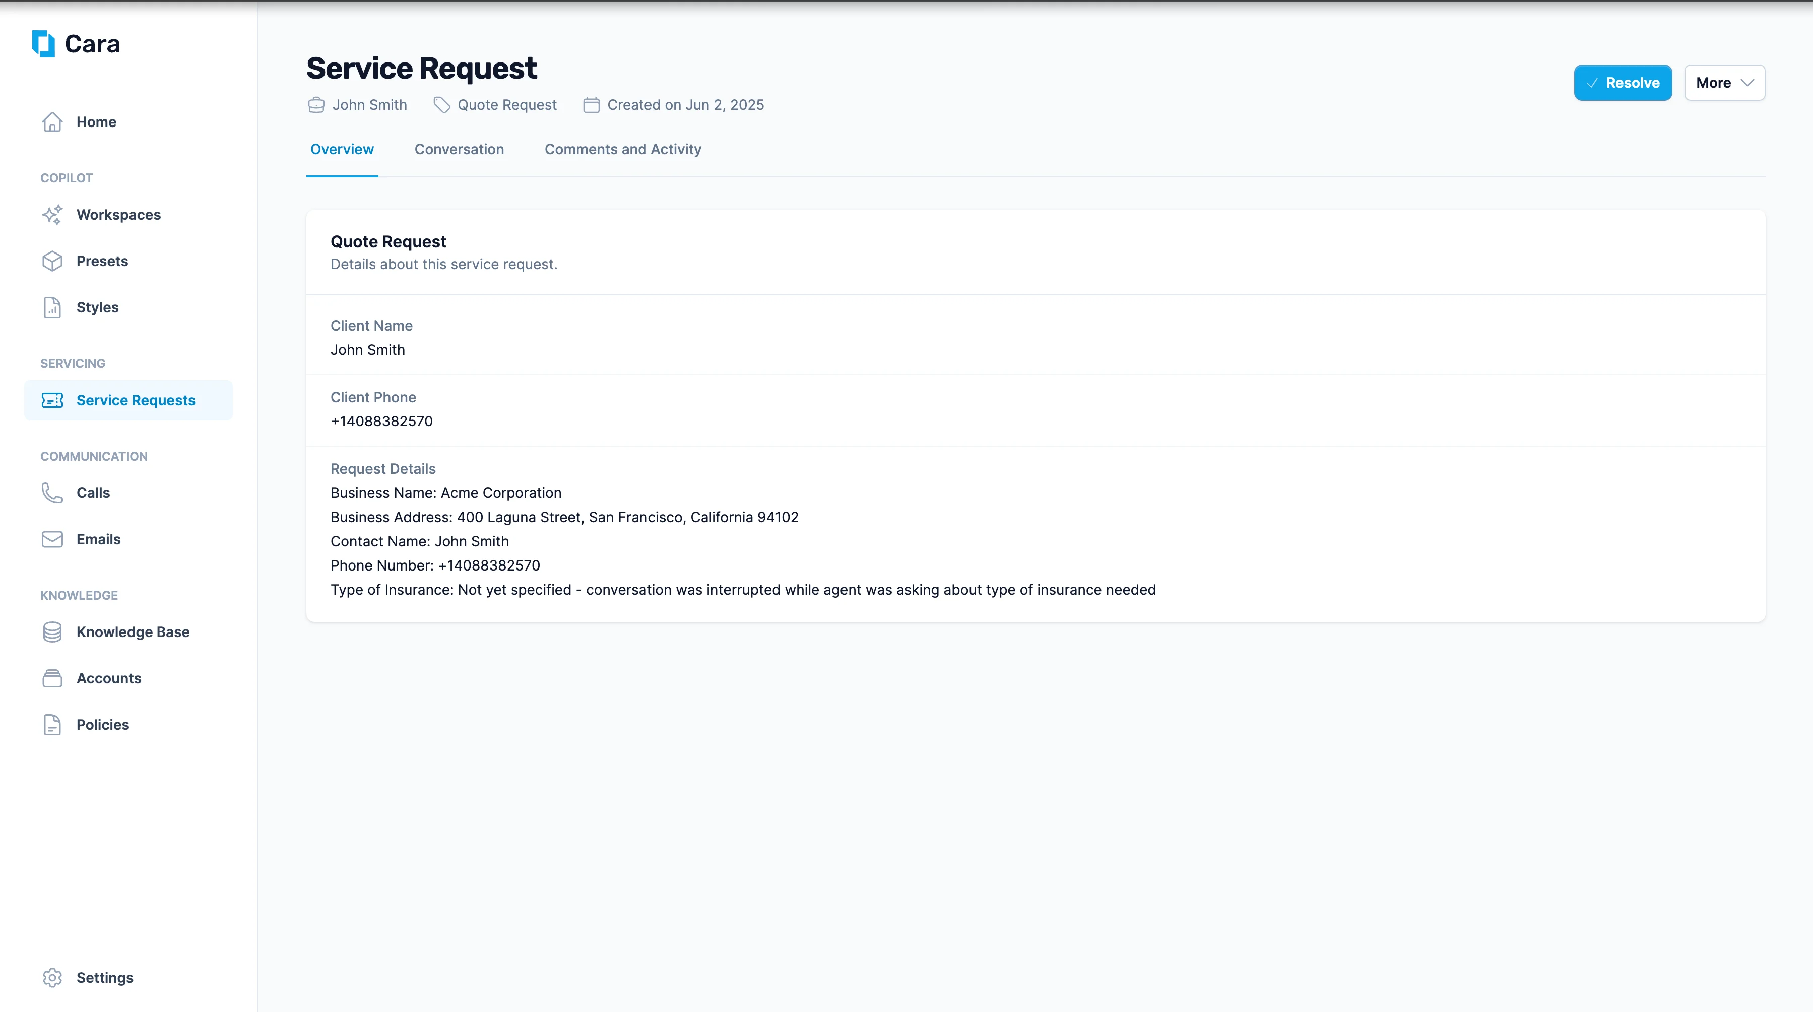The width and height of the screenshot is (1813, 1012).
Task: Click the Business Address line
Action: 564,517
